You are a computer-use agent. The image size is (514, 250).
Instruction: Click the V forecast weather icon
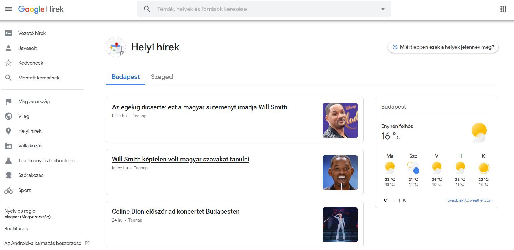(437, 168)
